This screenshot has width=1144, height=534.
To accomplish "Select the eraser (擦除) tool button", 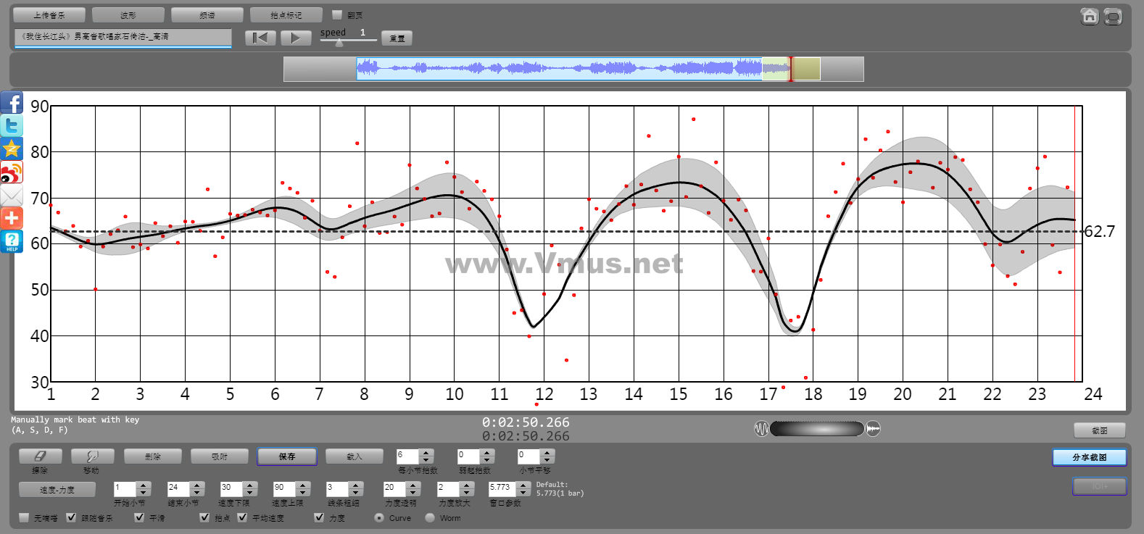I will click(x=40, y=456).
